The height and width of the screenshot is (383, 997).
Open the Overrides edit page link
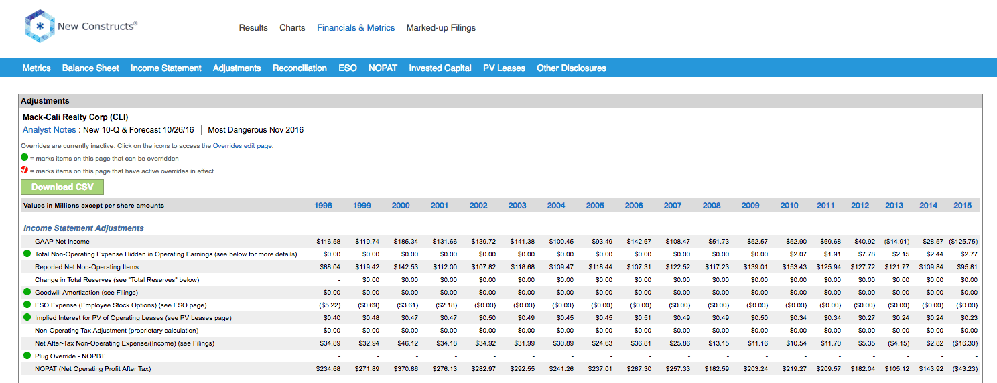pos(243,145)
